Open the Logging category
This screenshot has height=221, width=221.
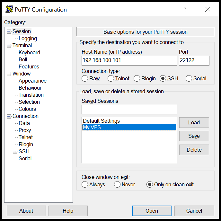point(28,38)
